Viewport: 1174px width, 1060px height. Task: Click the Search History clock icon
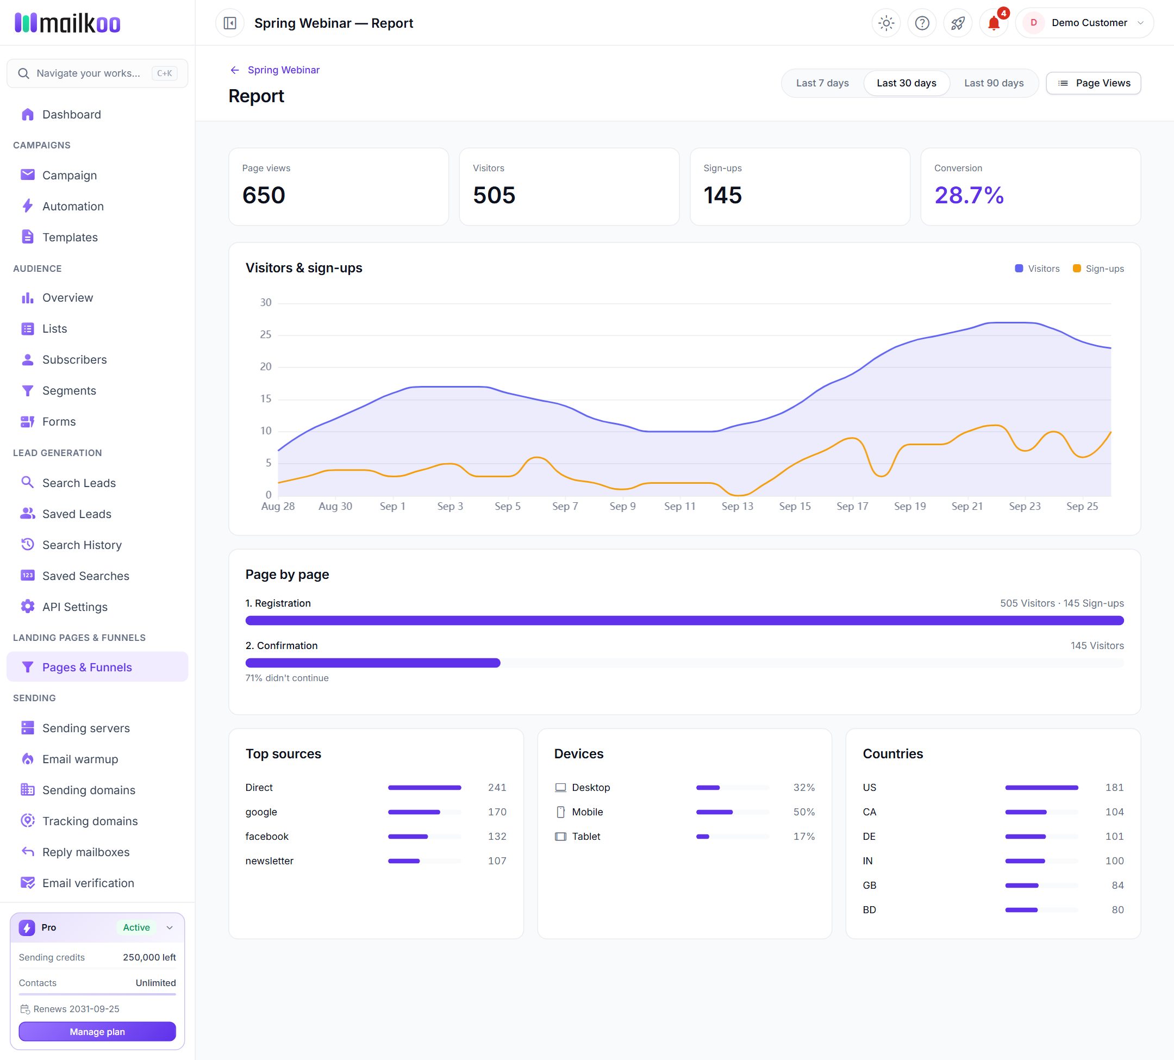[x=27, y=544]
